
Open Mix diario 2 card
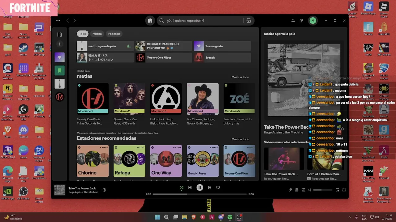point(129,104)
